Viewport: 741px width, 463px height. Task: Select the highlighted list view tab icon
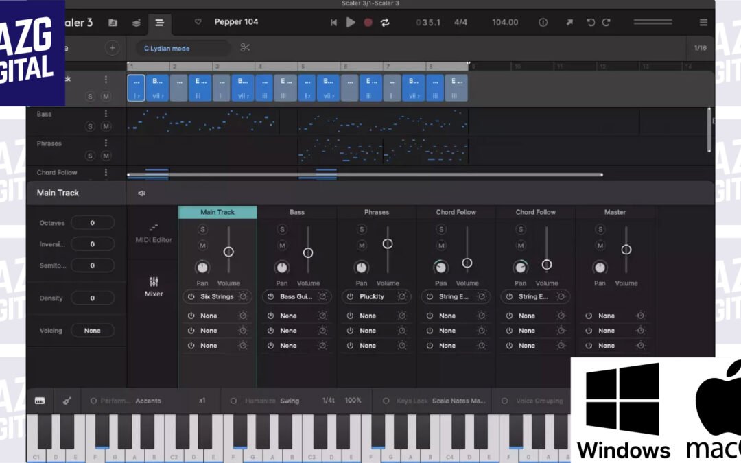pos(160,23)
